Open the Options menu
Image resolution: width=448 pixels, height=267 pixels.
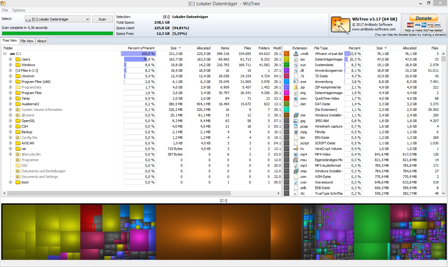(19, 10)
